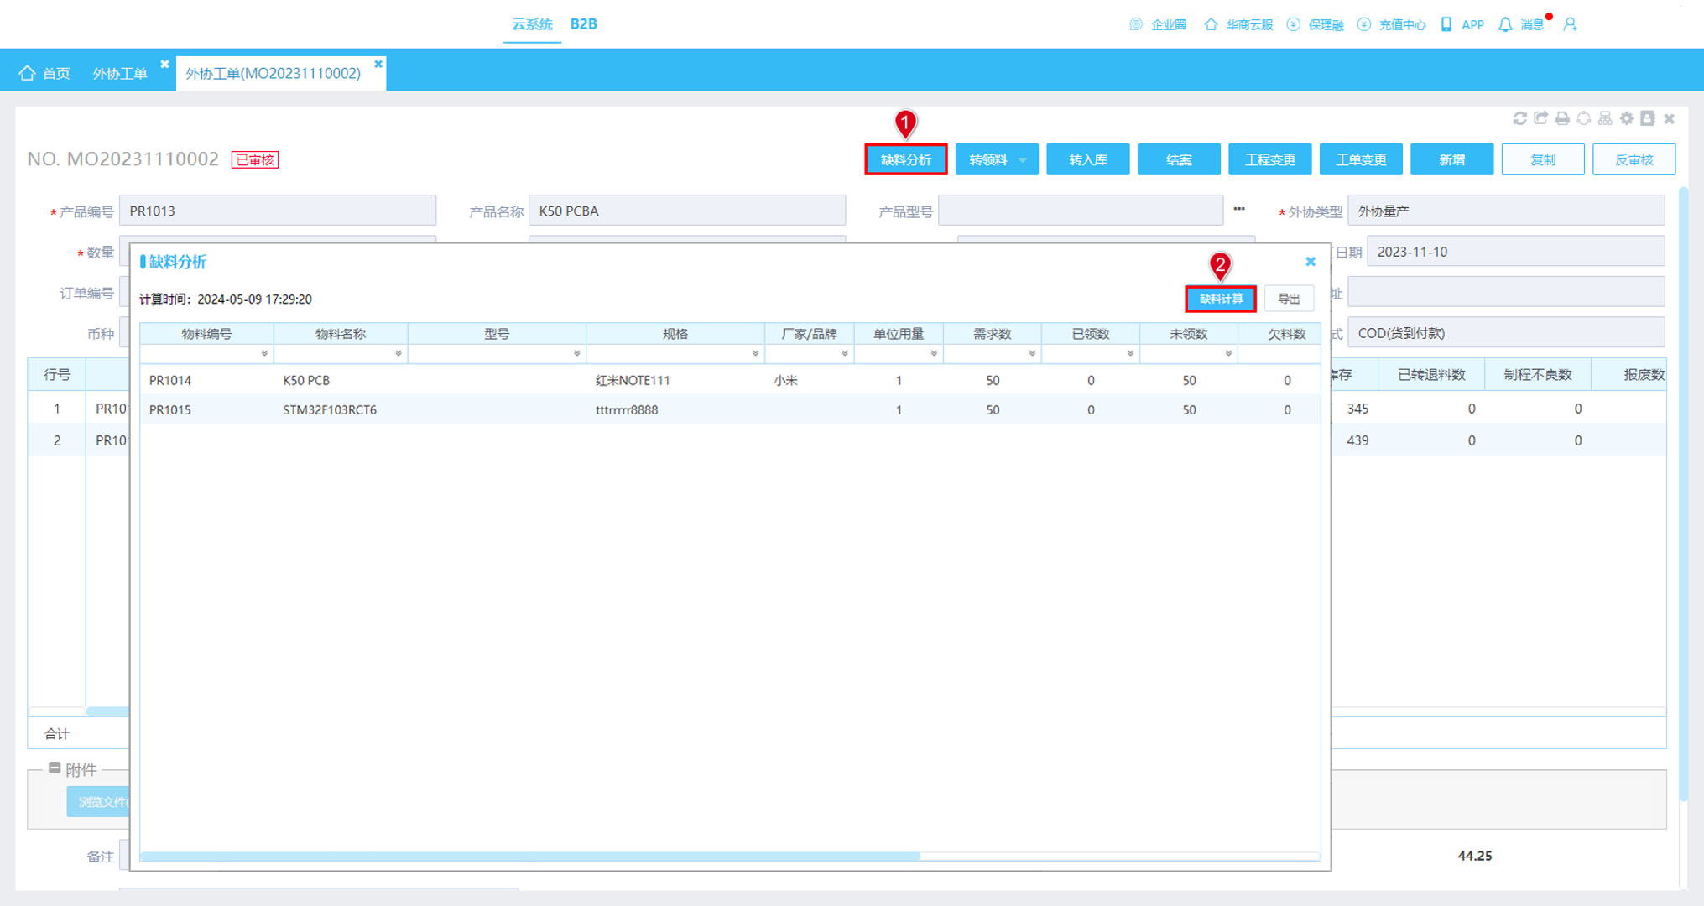The image size is (1704, 906).
Task: Close the 外协工单(MO20231110002) tab
Action: [x=378, y=64]
